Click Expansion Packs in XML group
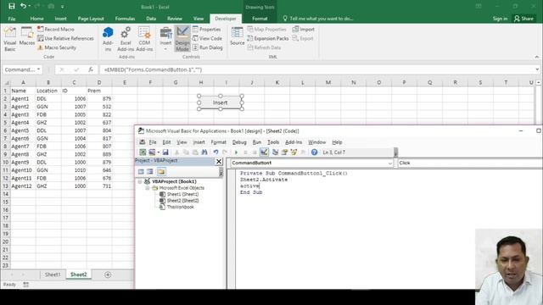543x305 pixels. click(268, 38)
